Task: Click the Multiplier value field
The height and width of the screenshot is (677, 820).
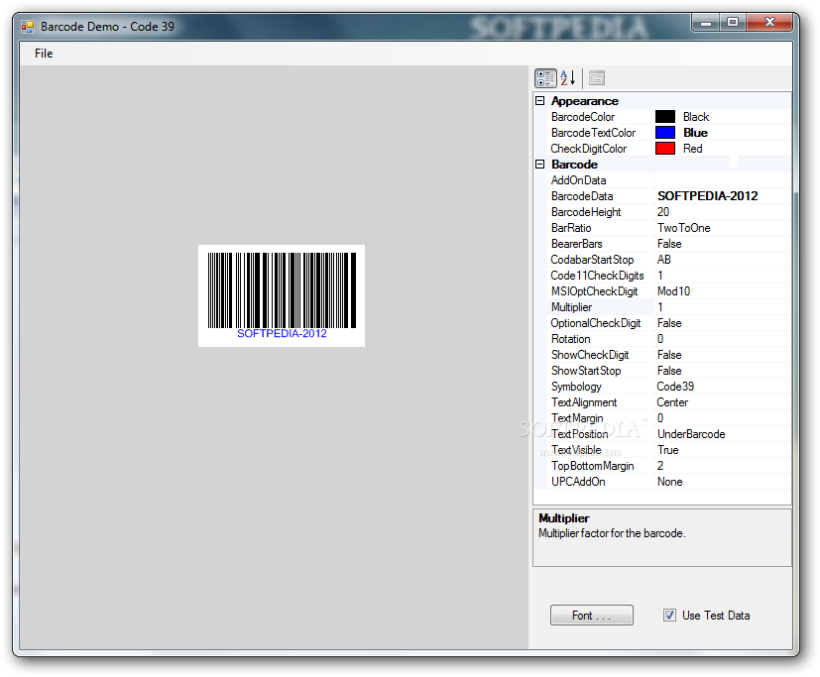Action: point(722,307)
